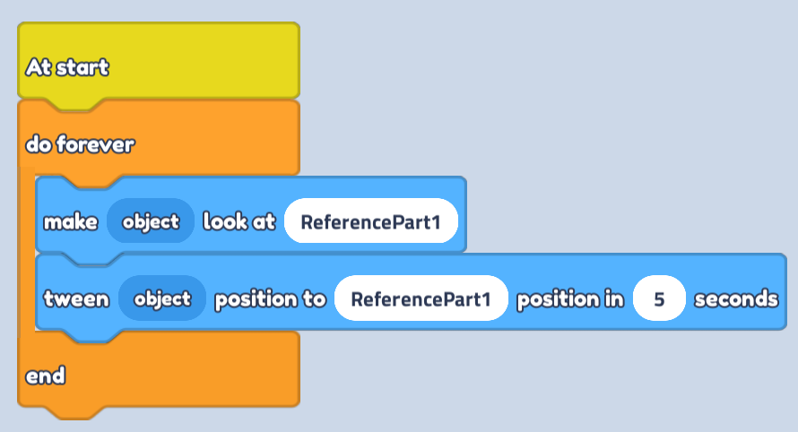Click ReferencePart1 field in the look at block
The width and height of the screenshot is (798, 432).
click(371, 221)
